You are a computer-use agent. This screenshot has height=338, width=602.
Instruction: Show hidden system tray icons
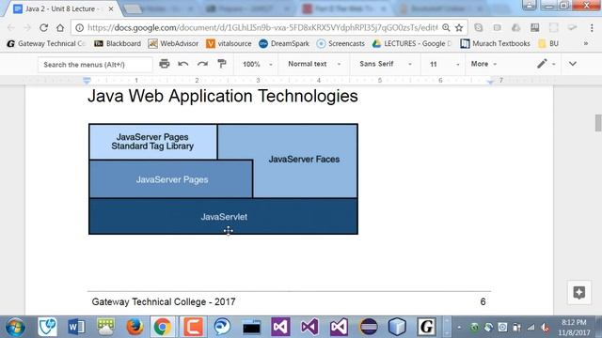tap(459, 328)
